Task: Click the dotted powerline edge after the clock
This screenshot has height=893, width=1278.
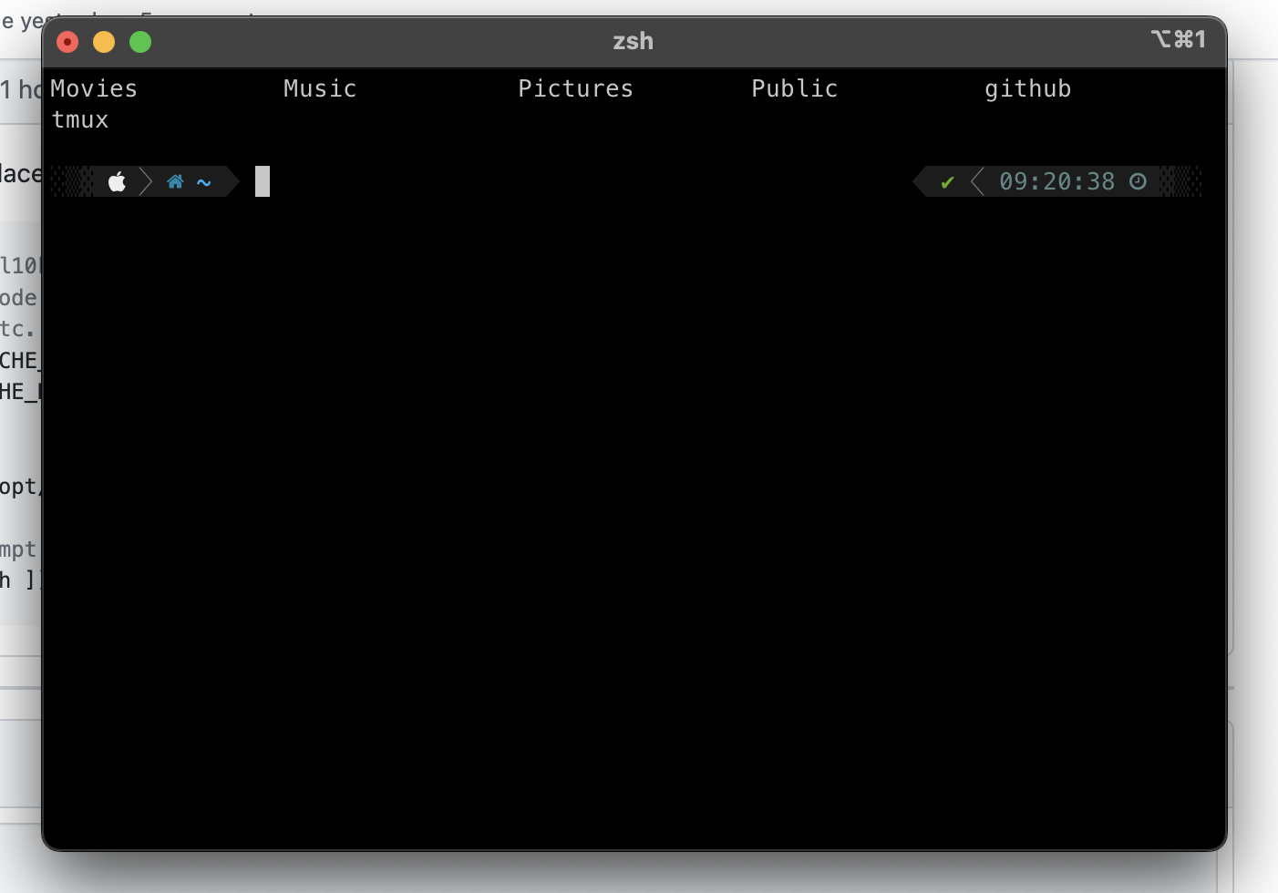Action: [1180, 181]
